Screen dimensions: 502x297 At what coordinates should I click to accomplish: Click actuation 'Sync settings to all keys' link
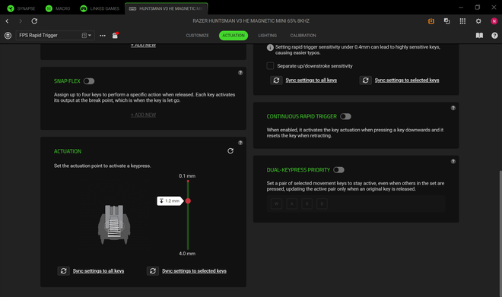pyautogui.click(x=98, y=270)
